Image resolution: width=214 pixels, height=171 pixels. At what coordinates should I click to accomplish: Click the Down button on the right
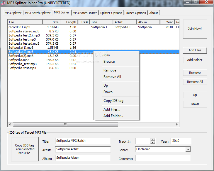click(195, 104)
